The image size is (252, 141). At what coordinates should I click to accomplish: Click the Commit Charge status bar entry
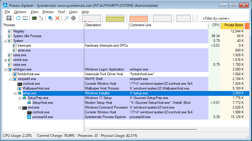tap(56, 136)
